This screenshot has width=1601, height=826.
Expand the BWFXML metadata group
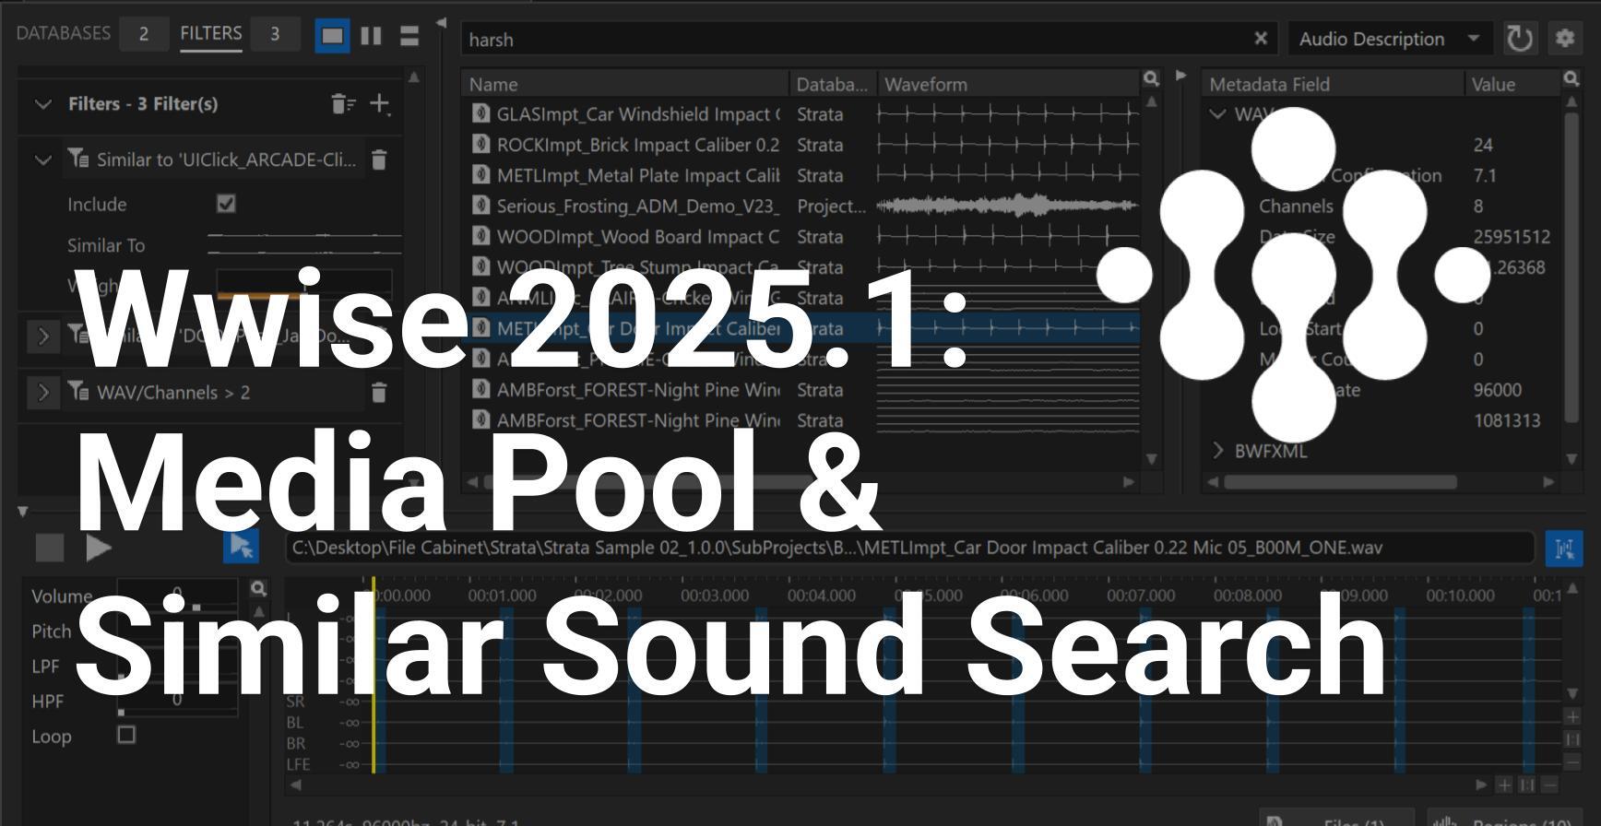pyautogui.click(x=1217, y=451)
